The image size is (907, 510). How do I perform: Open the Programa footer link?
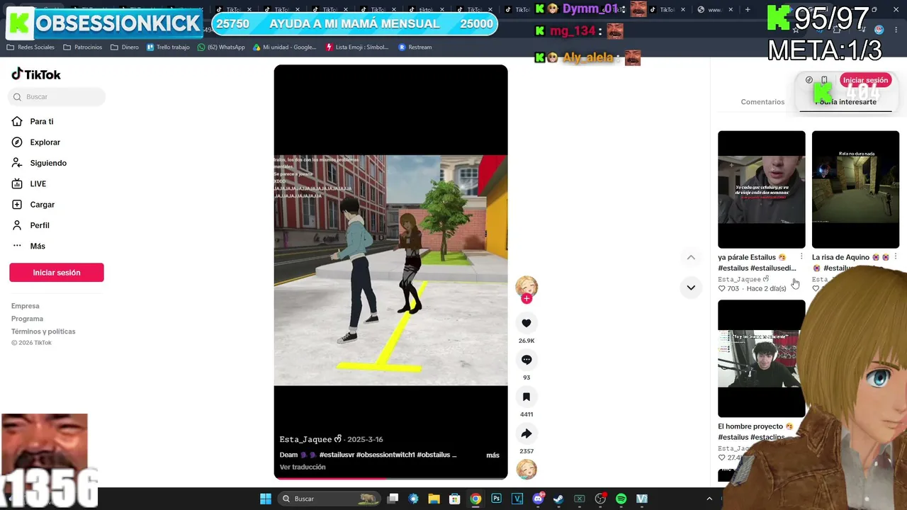[27, 319]
